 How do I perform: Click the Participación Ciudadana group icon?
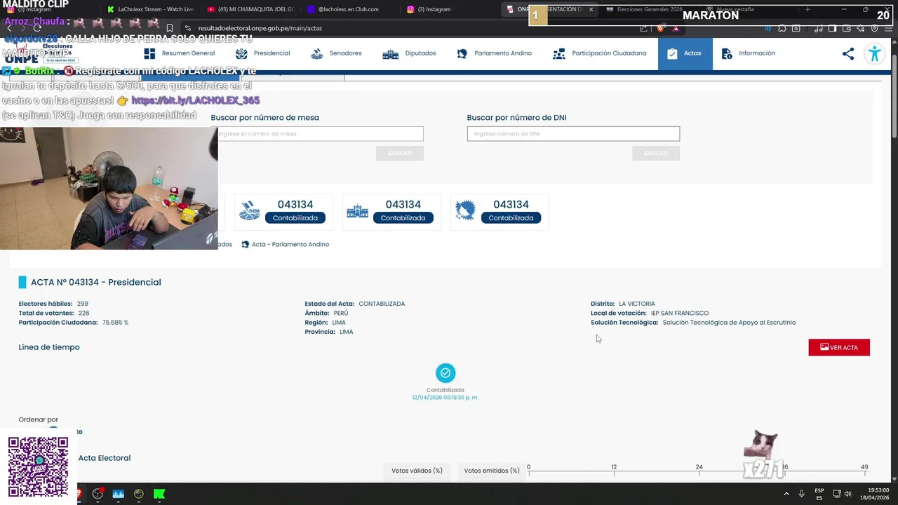coord(559,53)
